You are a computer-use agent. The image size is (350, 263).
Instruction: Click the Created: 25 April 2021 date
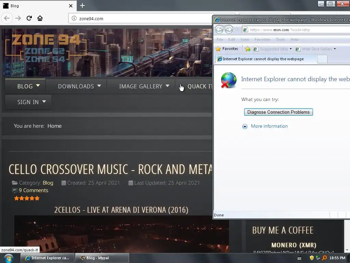tap(94, 183)
